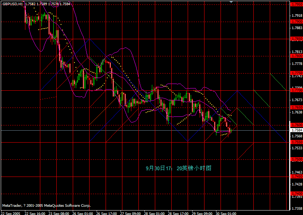Click the 1.7500 price level label

(x=297, y=159)
